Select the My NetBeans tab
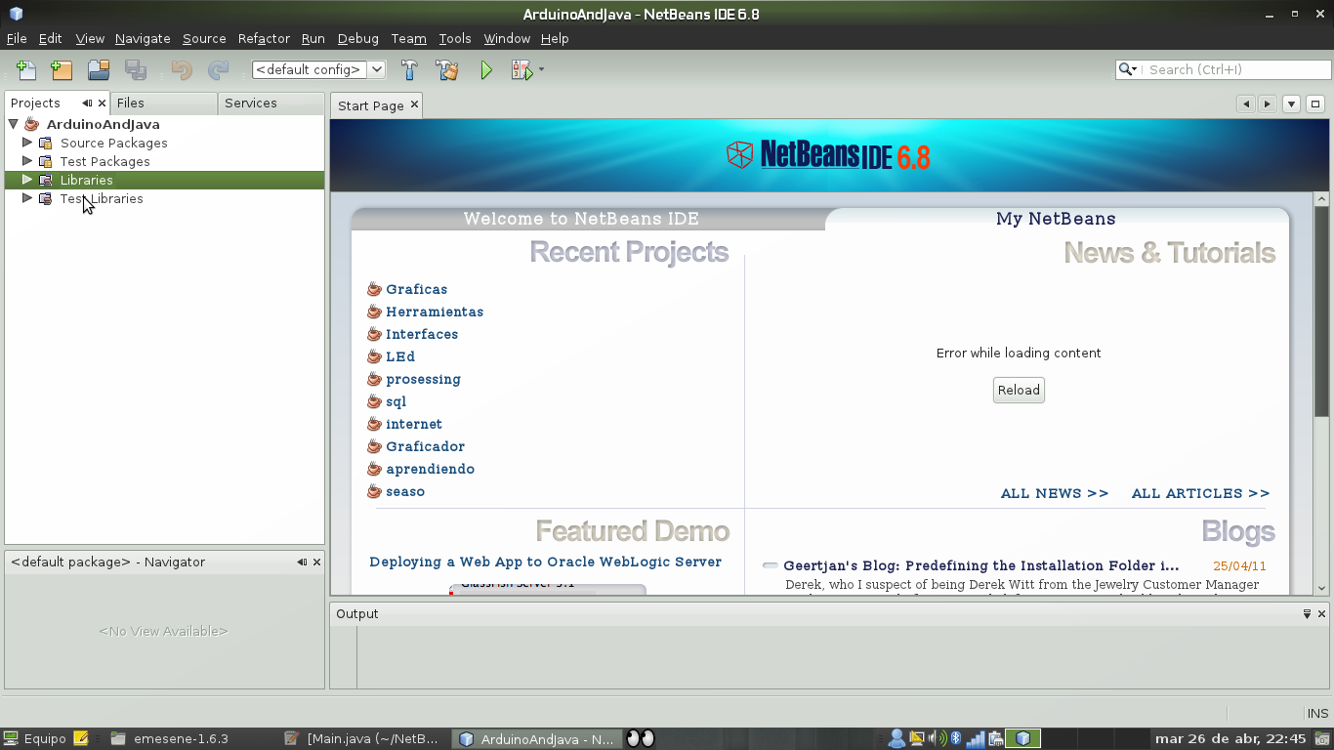This screenshot has width=1334, height=750. click(1056, 219)
